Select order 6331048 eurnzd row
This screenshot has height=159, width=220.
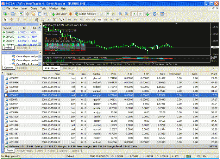[x=111, y=129]
